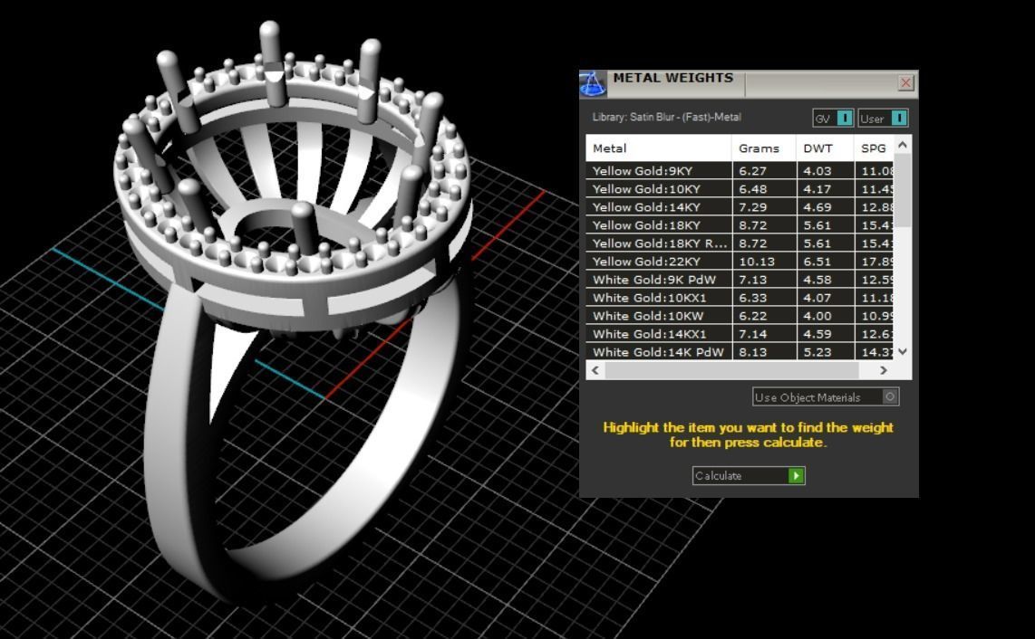Click the 4.00 DWT value

click(817, 316)
